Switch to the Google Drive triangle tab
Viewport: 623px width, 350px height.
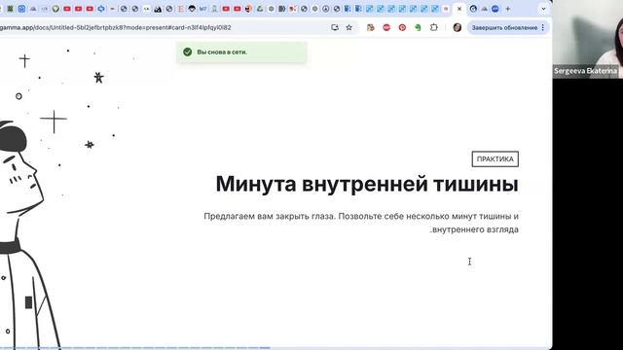point(260,9)
